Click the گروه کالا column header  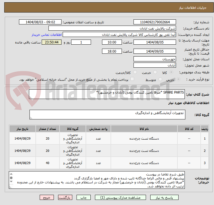point(73,129)
